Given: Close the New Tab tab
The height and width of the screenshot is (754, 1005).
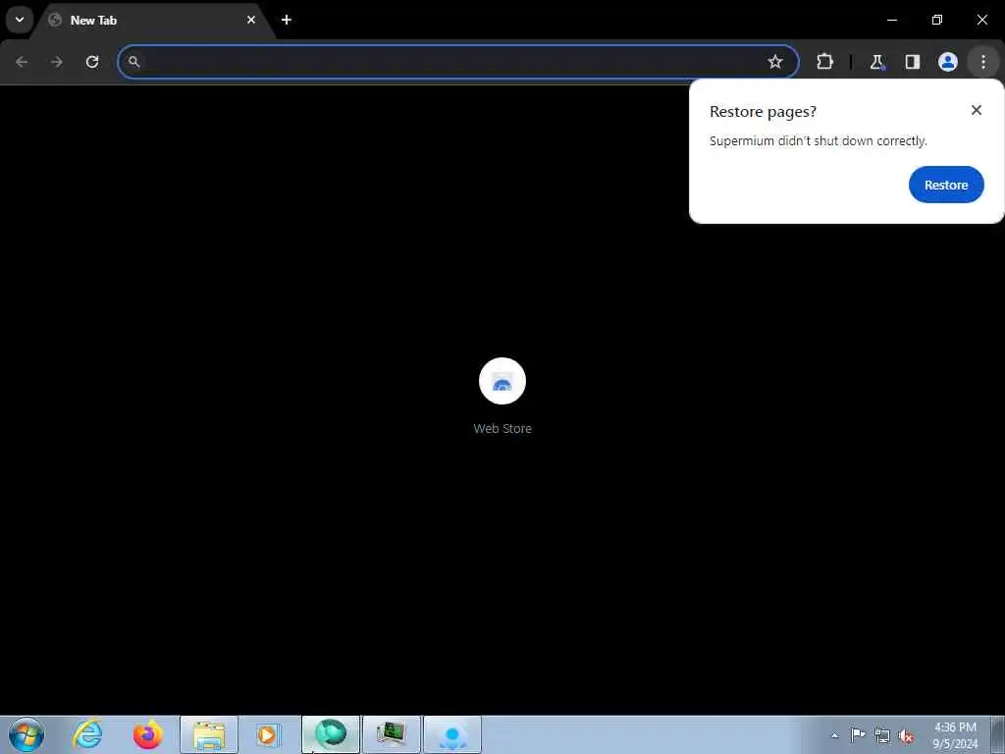Looking at the screenshot, I should [x=251, y=20].
